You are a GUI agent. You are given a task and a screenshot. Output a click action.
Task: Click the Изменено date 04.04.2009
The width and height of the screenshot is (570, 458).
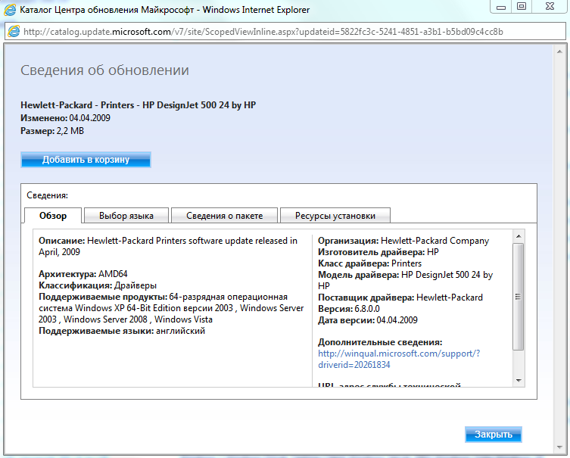click(90, 118)
